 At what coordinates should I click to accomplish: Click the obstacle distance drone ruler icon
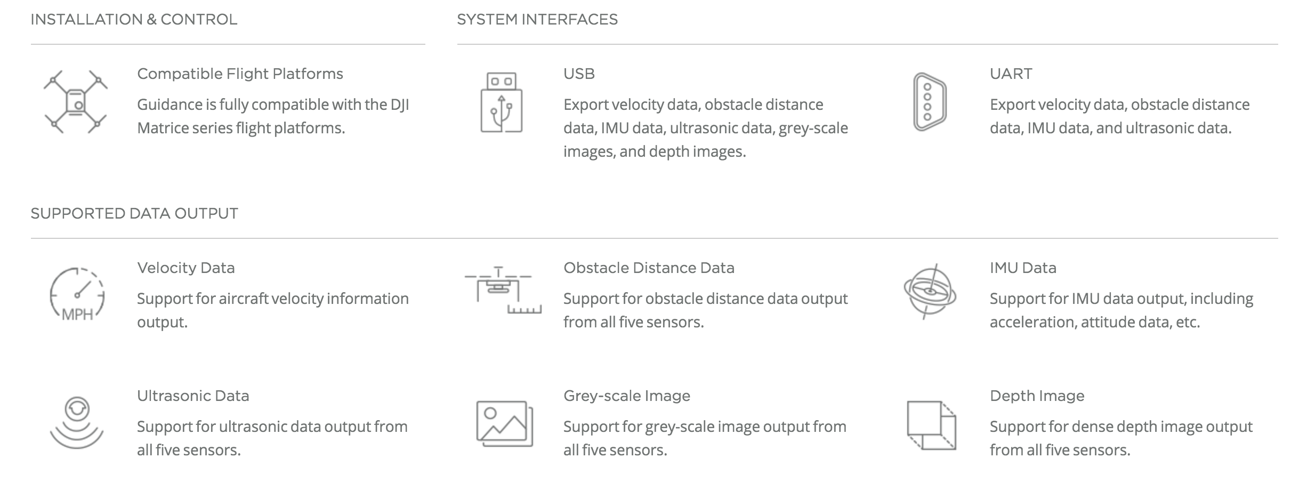click(x=503, y=290)
